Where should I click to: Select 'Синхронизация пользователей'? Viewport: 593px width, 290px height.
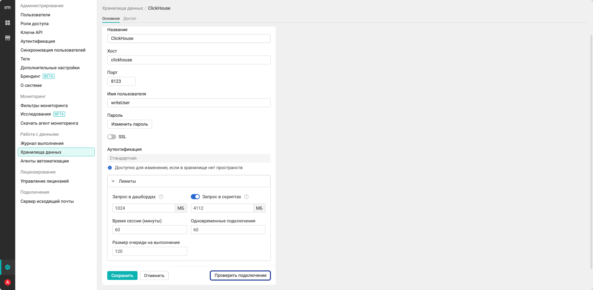(x=53, y=50)
